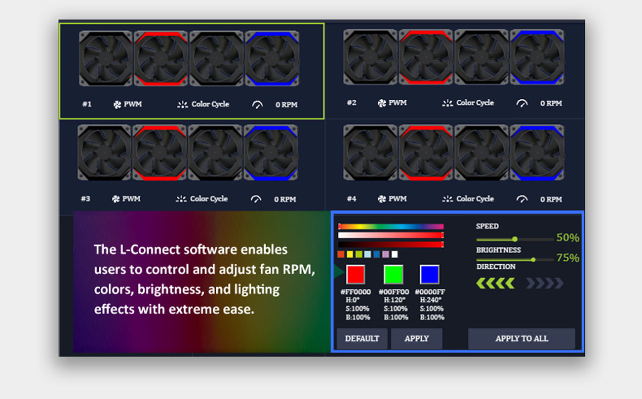Click the 50% speed value
Viewport: 642px width, 399px height.
(568, 238)
